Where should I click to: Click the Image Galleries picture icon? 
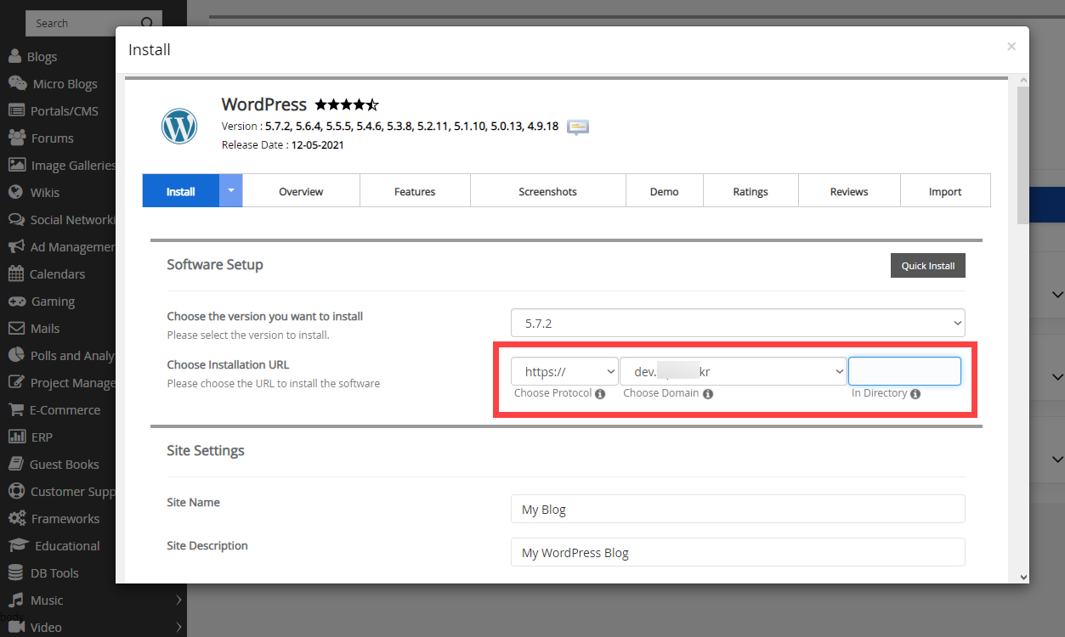[16, 165]
